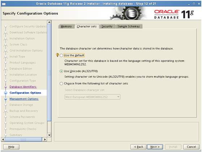Click the step list scroll up arrow
The width and height of the screenshot is (202, 152).
pyautogui.click(x=49, y=22)
